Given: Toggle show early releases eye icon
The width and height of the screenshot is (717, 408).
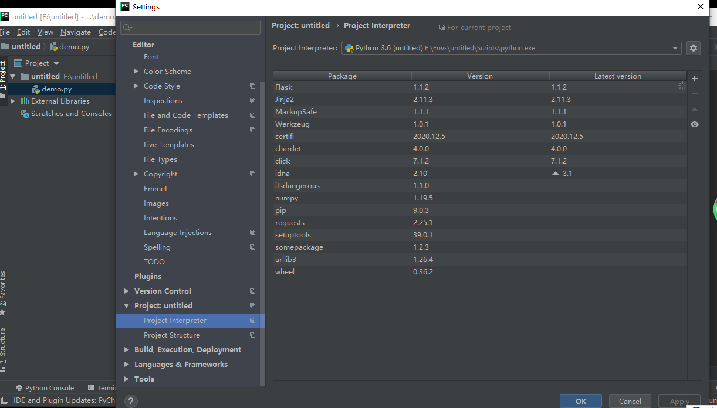Looking at the screenshot, I should pos(695,124).
